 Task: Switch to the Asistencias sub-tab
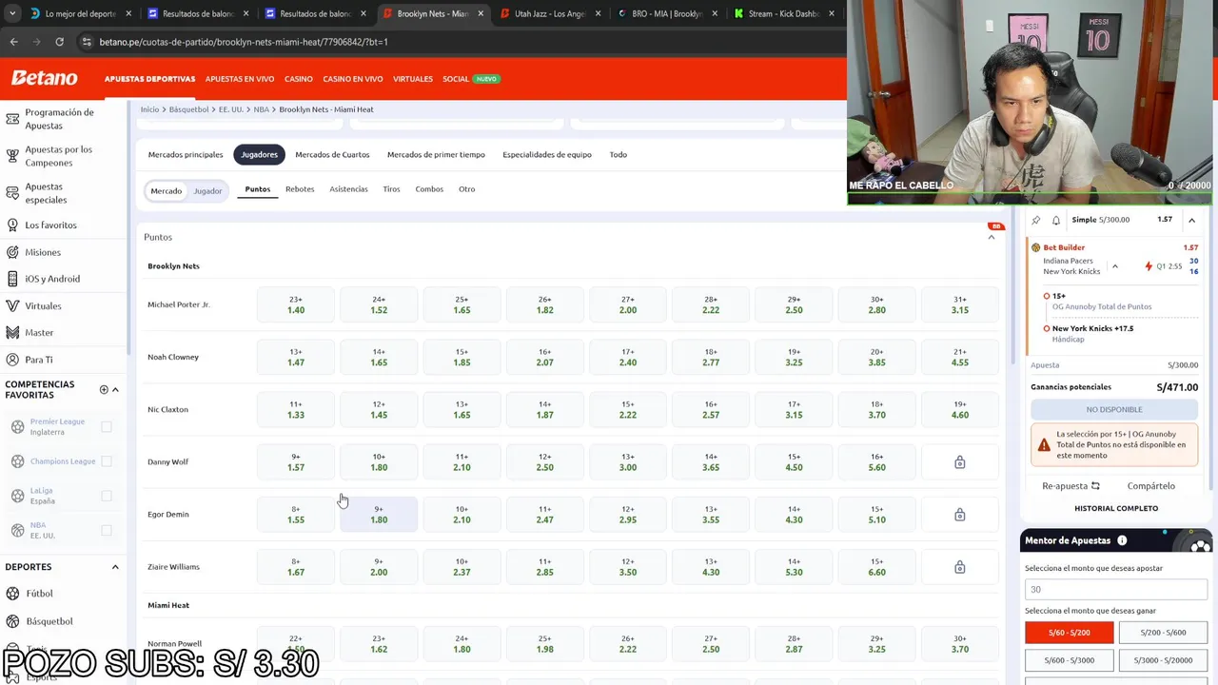[x=348, y=189]
